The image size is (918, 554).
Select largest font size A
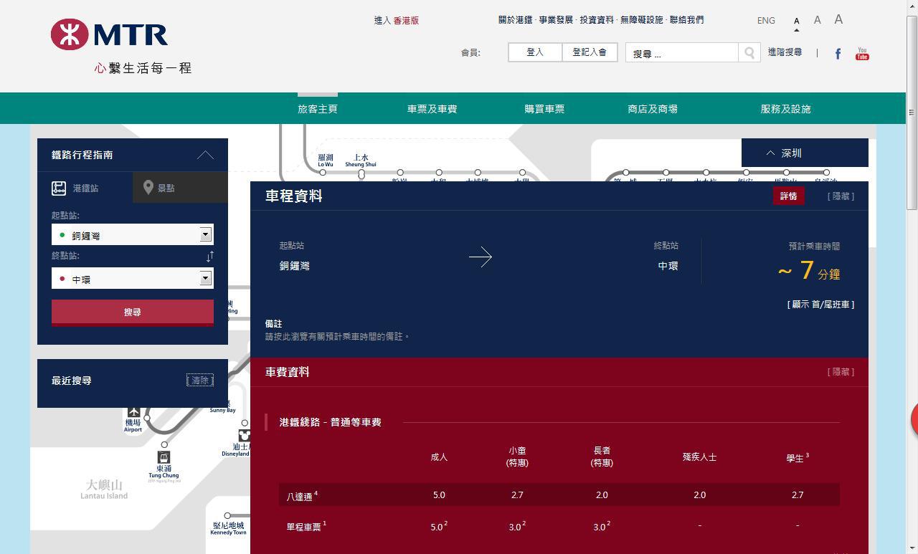(838, 19)
